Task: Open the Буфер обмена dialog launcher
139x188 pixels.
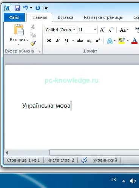Action: click(x=39, y=51)
